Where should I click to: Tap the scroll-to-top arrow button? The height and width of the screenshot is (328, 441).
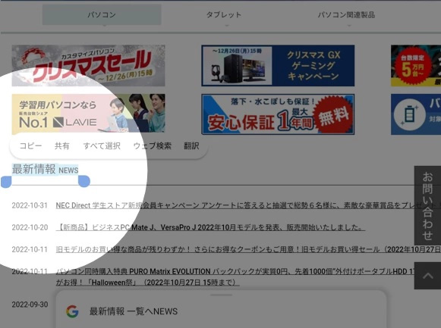point(427,276)
